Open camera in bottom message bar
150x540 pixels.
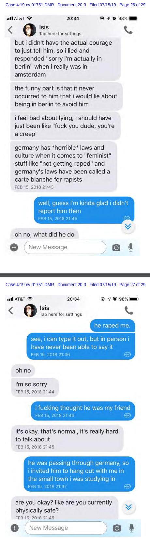tap(117, 528)
